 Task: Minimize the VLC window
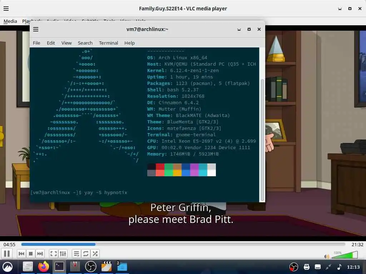[x=340, y=9]
